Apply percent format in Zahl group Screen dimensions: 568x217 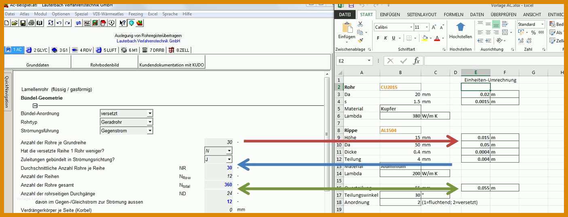tap(533, 33)
